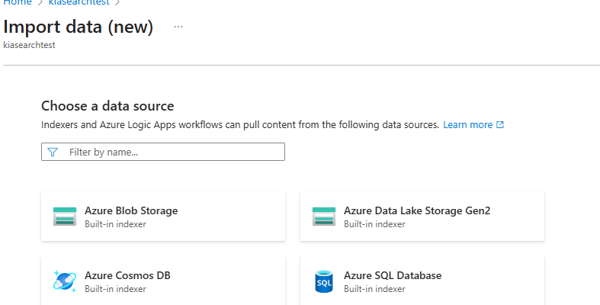The height and width of the screenshot is (305, 600).
Task: Pick the Azure Cosmos DB data source
Action: coord(162,281)
